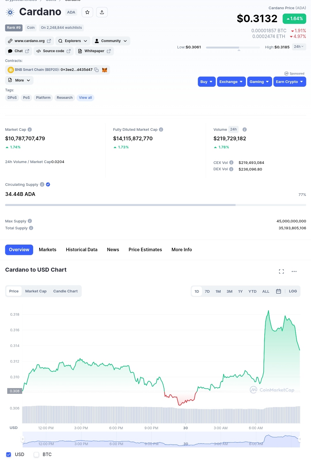The width and height of the screenshot is (311, 465).
Task: Click the circulating supply progress bar
Action: pyautogui.click(x=155, y=205)
